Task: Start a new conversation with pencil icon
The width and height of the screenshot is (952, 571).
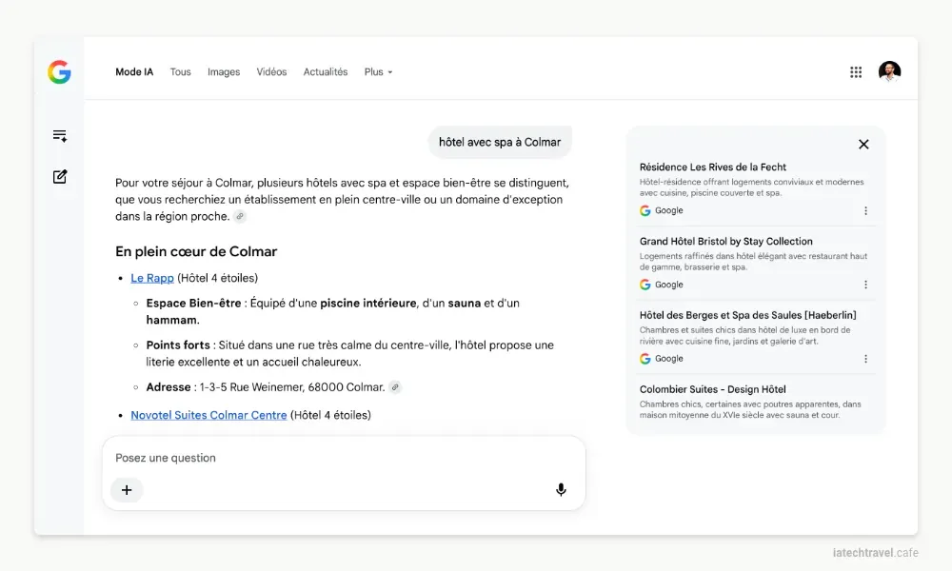Action: pyautogui.click(x=59, y=177)
